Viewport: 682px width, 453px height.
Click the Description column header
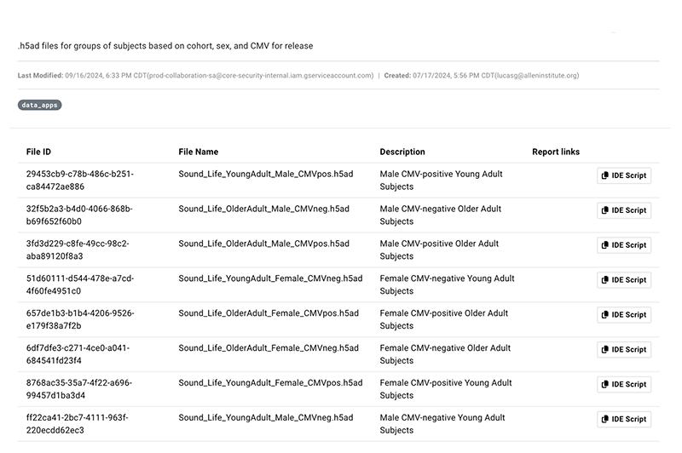402,152
